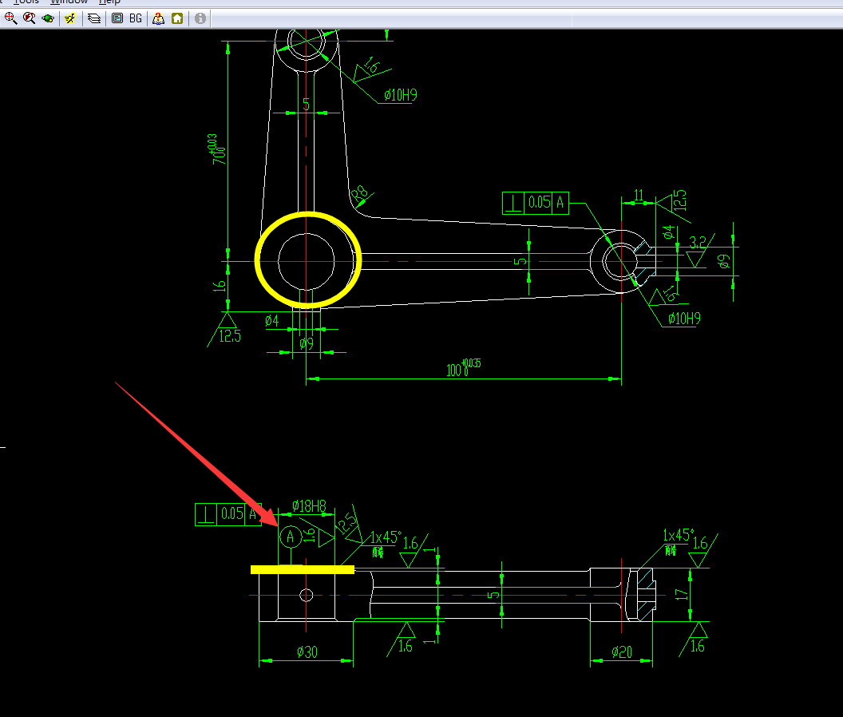843x717 pixels.
Task: Click the 70 vertical dimension text
Action: pos(218,149)
